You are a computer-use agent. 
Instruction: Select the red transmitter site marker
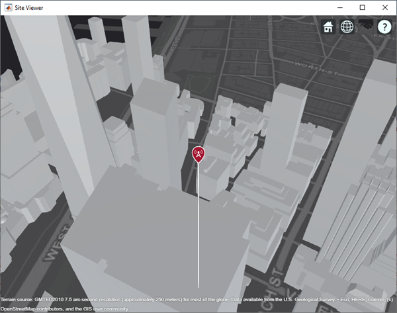(x=198, y=154)
